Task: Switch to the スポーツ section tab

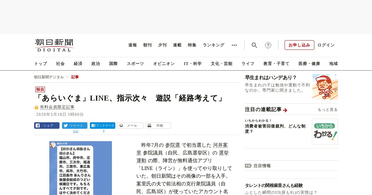Action: click(x=135, y=64)
